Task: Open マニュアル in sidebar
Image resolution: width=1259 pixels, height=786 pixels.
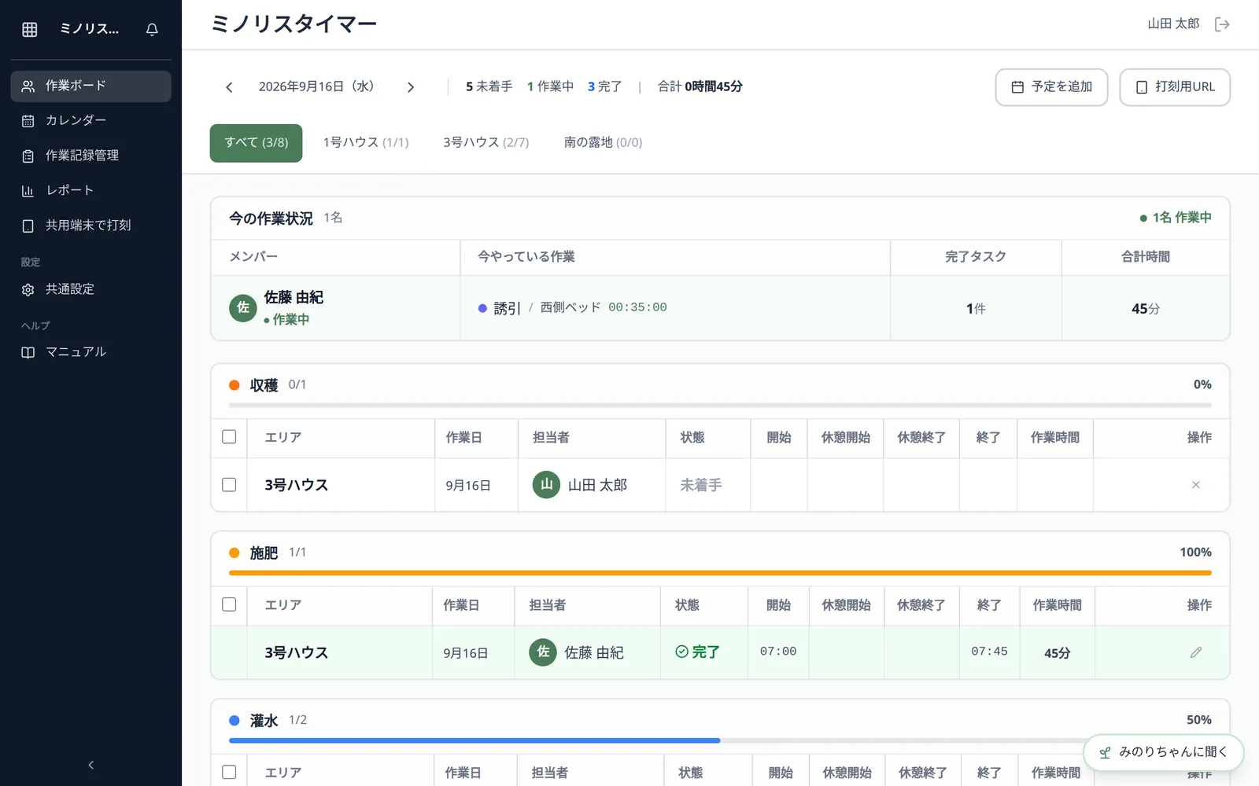Action: pos(90,352)
